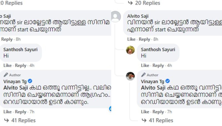Open Alvito Saji profile name link on right

138,16
